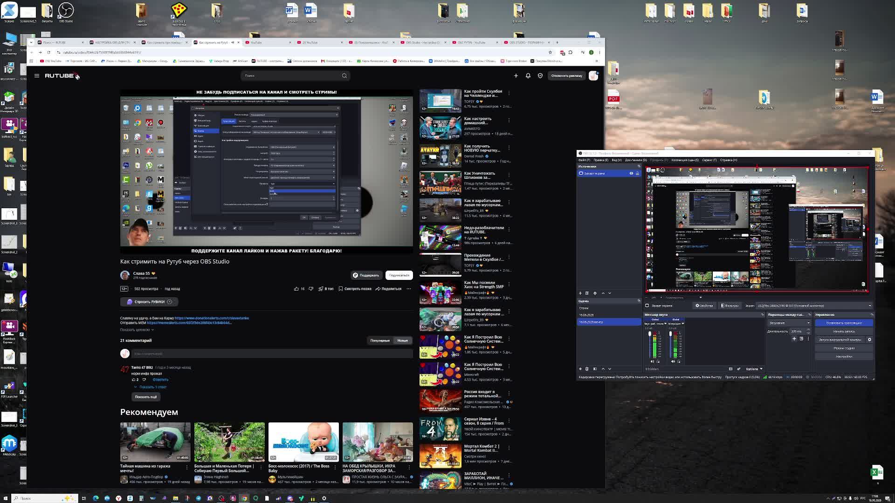Screen dimensions: 895x503
Task: Open OBS 'Правка (E)' menu
Action: coord(600,160)
